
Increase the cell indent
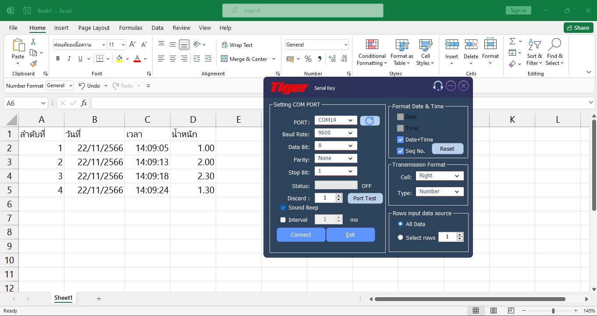tap(208, 59)
